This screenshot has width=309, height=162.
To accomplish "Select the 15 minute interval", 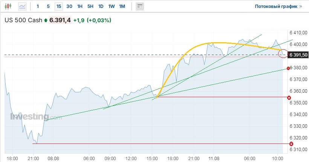I will click(x=58, y=6).
